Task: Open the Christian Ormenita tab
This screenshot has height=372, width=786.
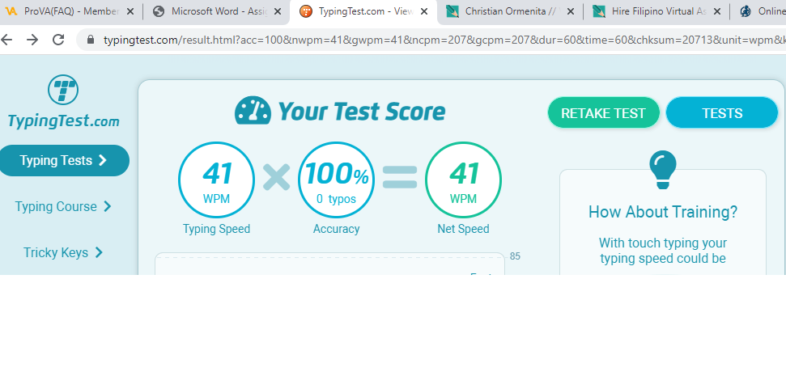Action: tap(509, 11)
